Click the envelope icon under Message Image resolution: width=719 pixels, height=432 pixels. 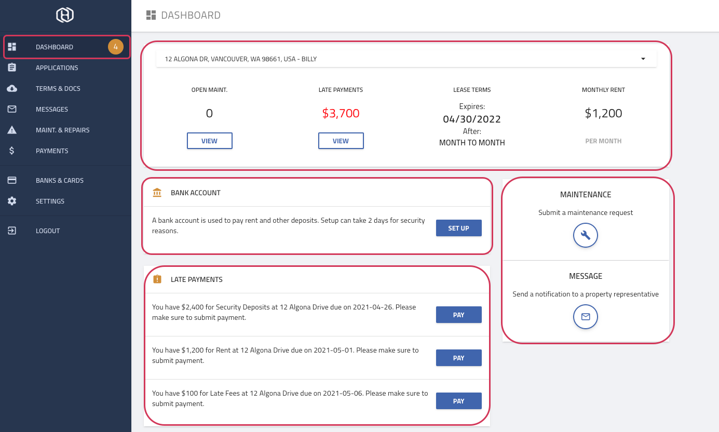[585, 317]
